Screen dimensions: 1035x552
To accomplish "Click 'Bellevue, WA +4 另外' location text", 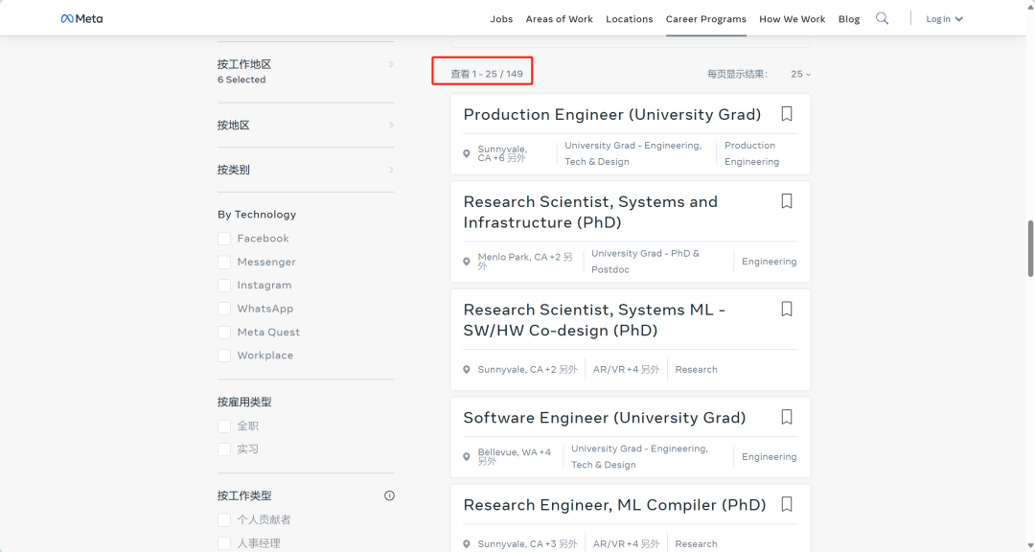I will [515, 457].
